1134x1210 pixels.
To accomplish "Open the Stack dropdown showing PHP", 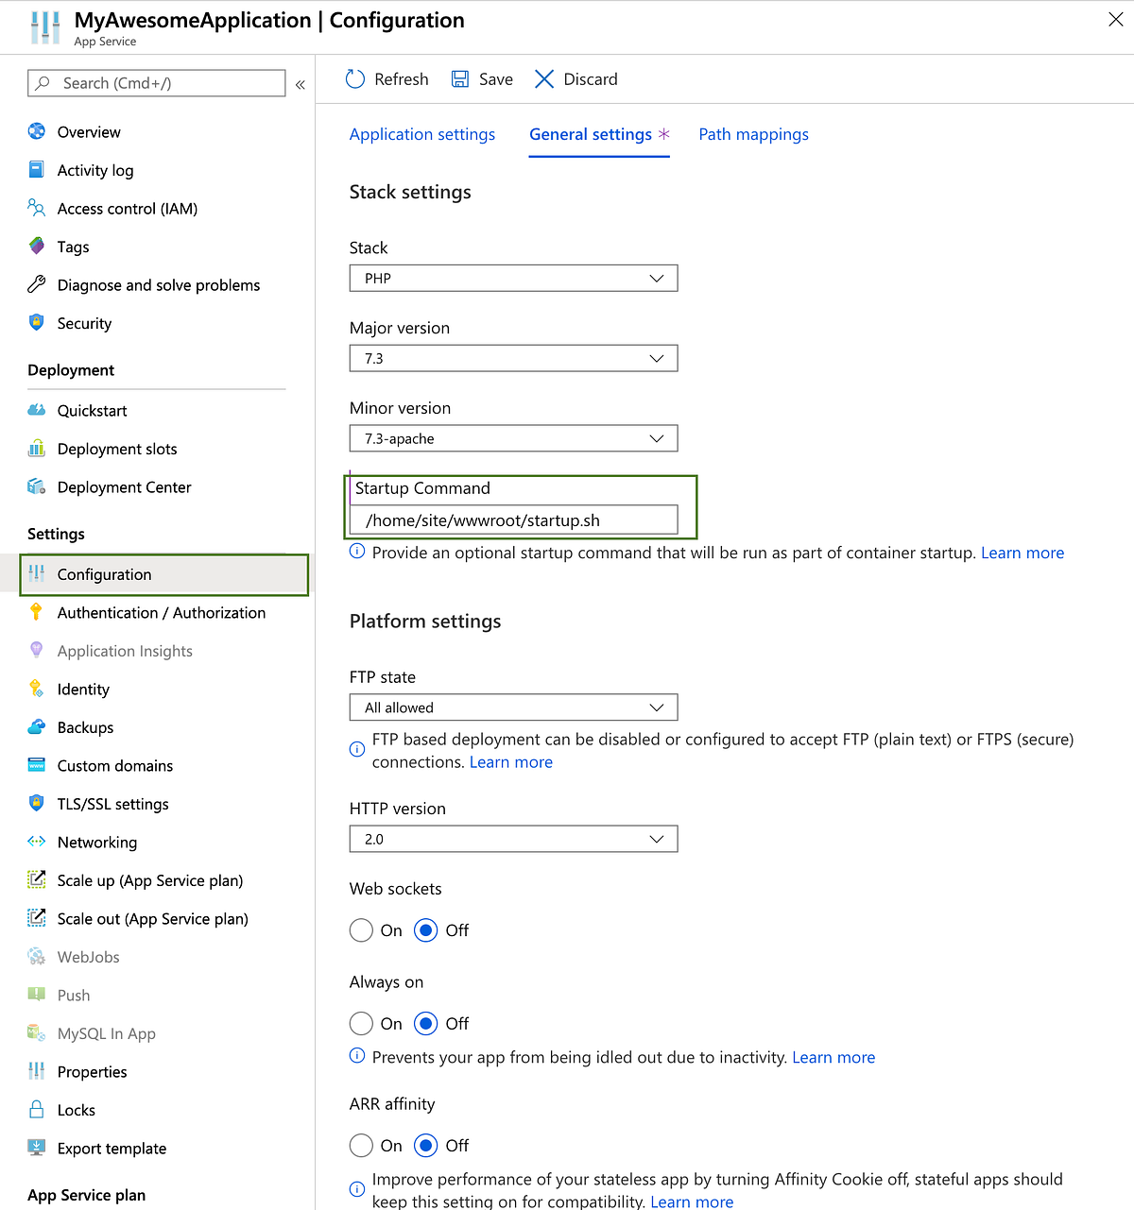I will tap(513, 278).
